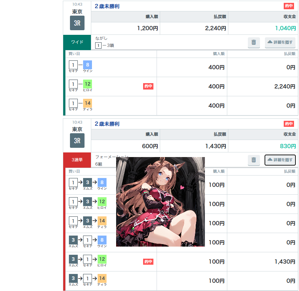
Task: Click the orange 14 badge in the 3→1→14 row
Action: click(102, 278)
